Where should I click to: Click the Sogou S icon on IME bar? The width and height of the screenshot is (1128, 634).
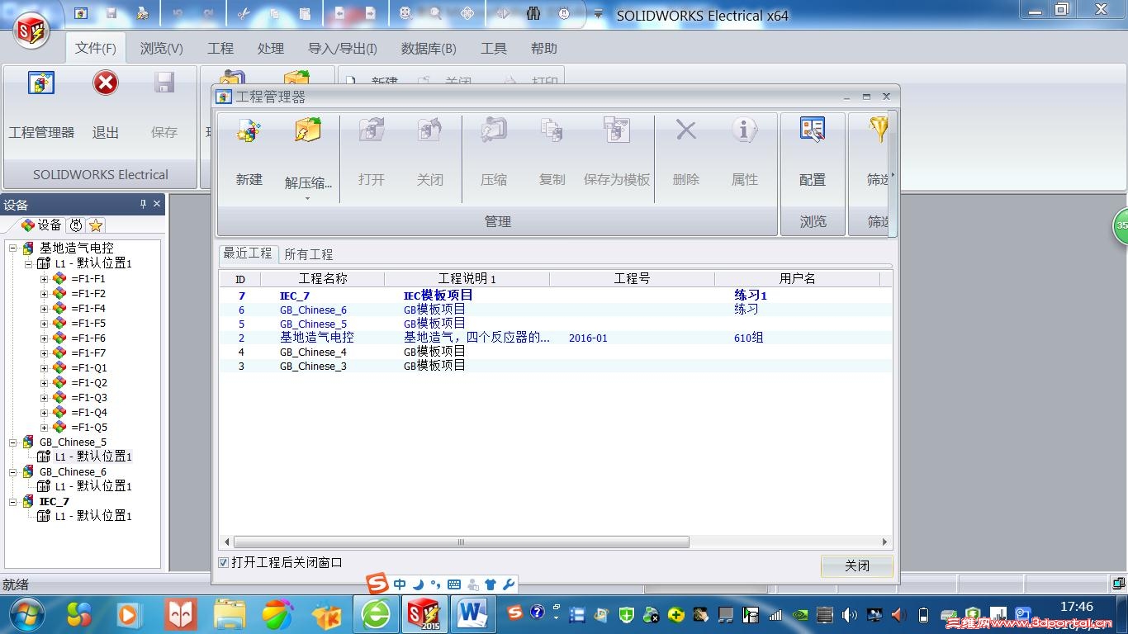377,584
